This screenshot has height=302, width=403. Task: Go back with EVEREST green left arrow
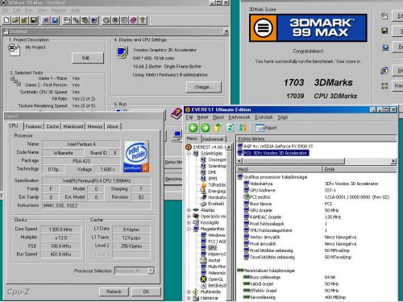pos(193,128)
